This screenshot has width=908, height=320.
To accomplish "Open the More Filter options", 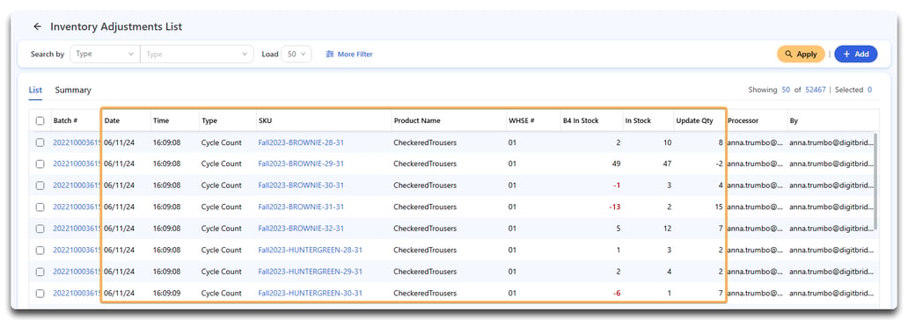I will pos(349,54).
